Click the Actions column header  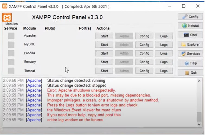[103, 28]
